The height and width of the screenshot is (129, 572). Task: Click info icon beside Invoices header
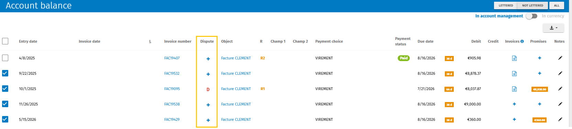pyautogui.click(x=522, y=41)
